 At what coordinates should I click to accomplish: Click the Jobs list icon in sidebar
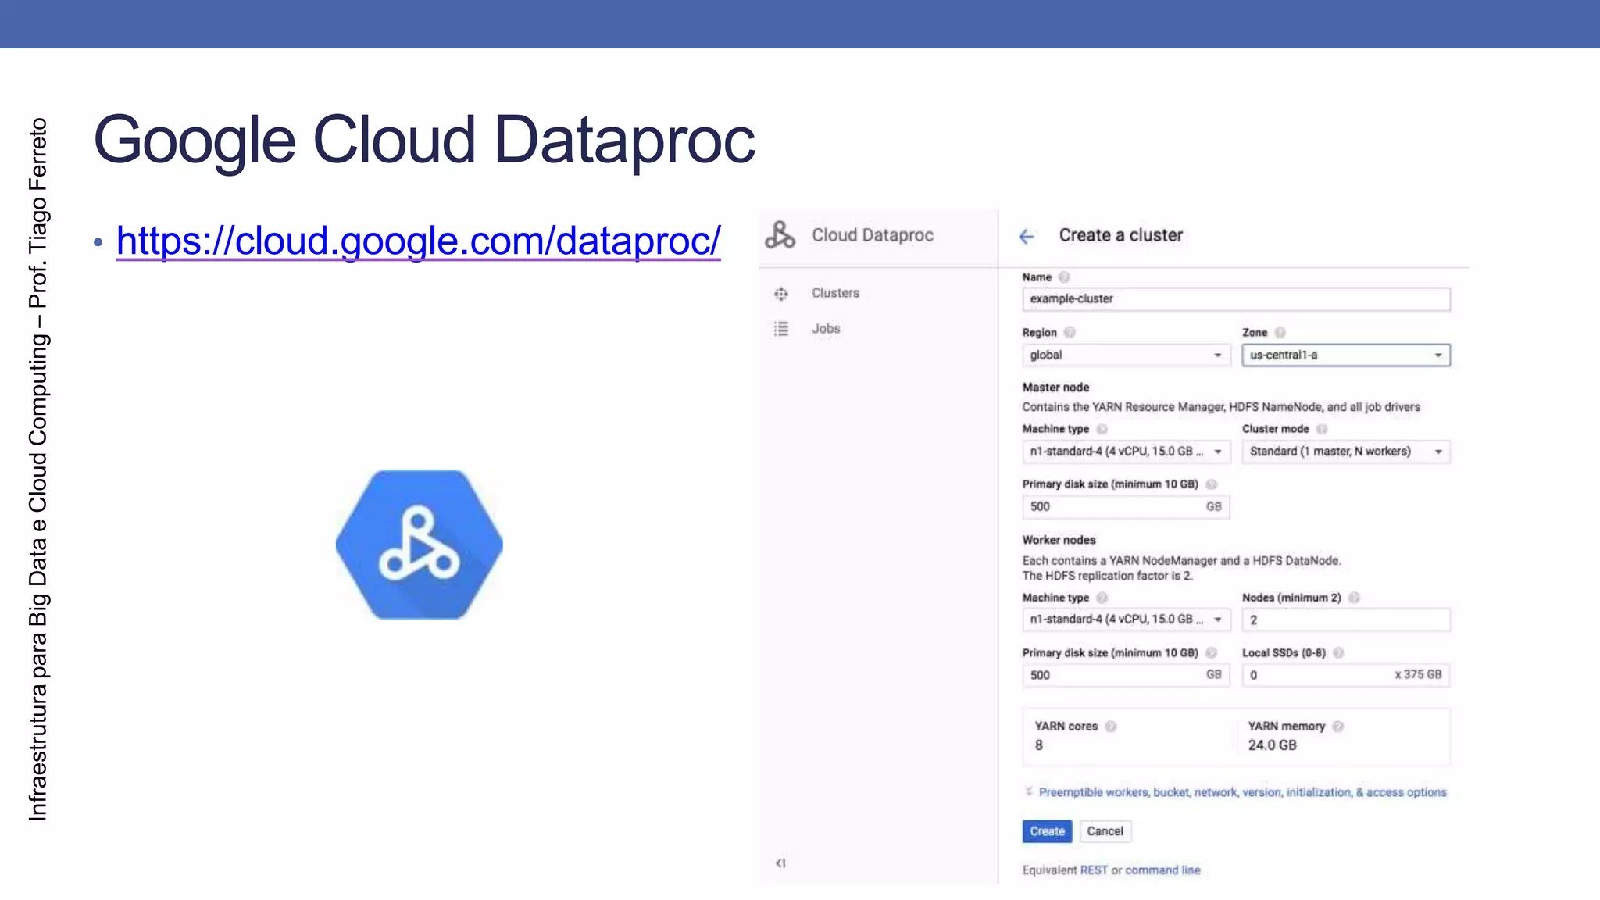tap(781, 329)
